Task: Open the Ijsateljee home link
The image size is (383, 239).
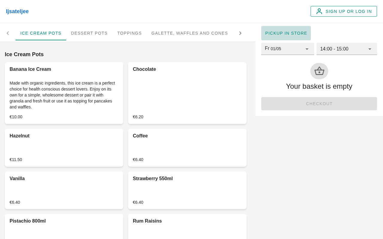Action: [17, 11]
